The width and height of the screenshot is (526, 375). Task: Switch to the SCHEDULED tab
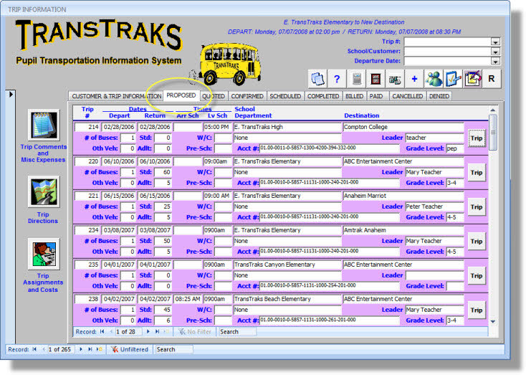286,95
